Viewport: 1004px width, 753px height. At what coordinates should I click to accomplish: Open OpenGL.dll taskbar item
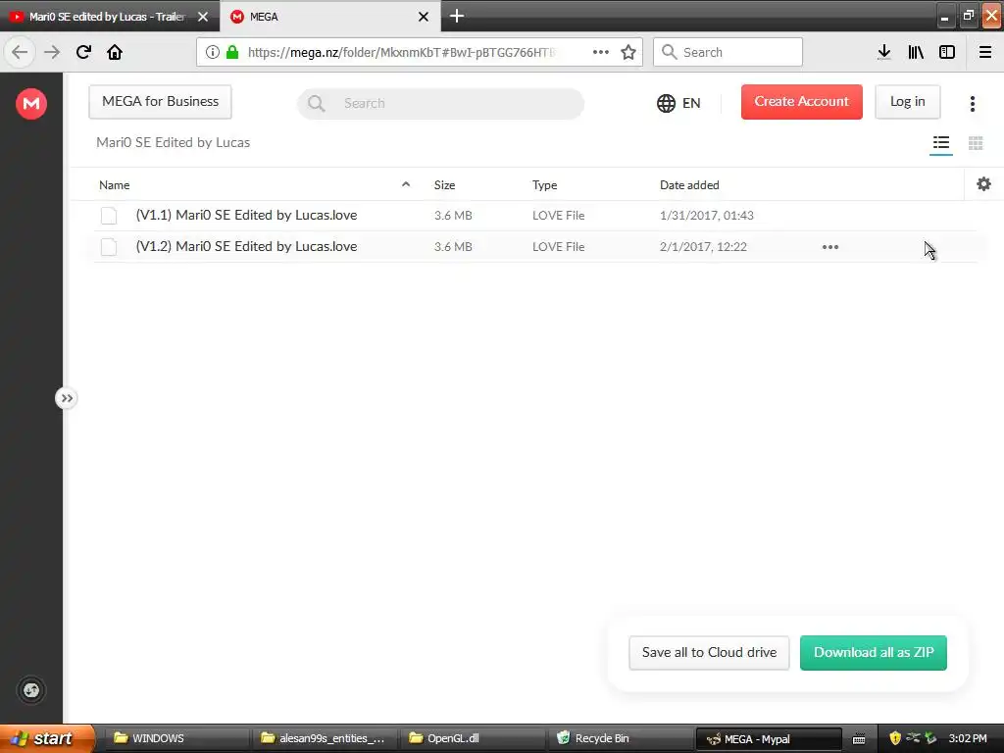click(x=473, y=738)
